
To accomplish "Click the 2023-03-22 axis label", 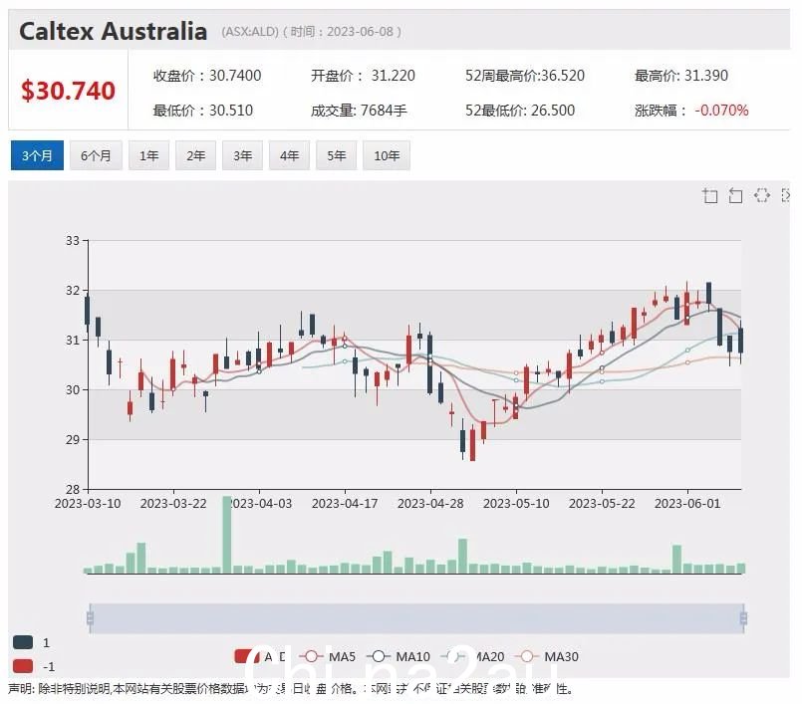I will (173, 504).
